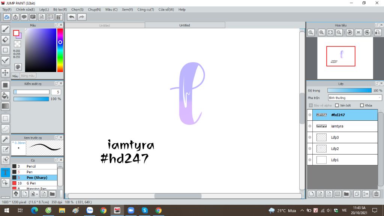The width and height of the screenshot is (384, 216).
Task: Click the canvas horizontal scrollbar
Action: point(178,196)
